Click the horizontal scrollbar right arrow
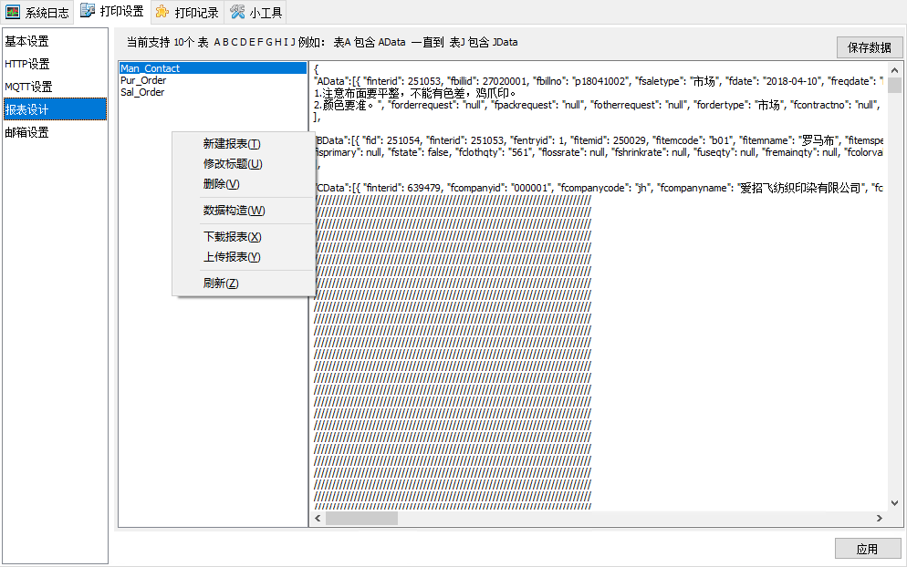Viewport: 907px width, 567px height. coord(880,519)
